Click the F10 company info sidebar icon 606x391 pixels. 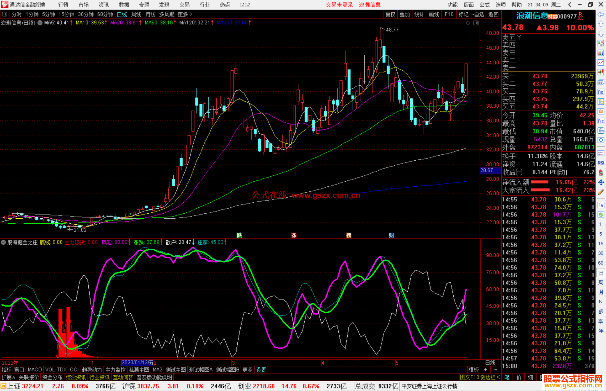pos(601,92)
